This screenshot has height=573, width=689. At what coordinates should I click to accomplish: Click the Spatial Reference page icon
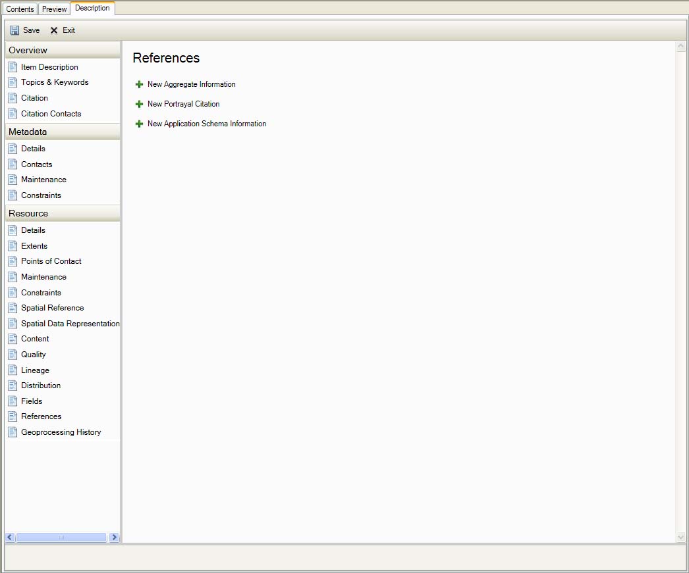(13, 308)
